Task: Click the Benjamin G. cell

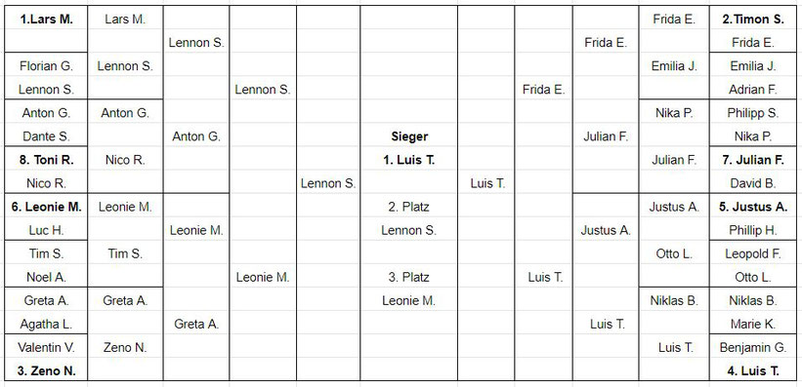Action: (753, 348)
